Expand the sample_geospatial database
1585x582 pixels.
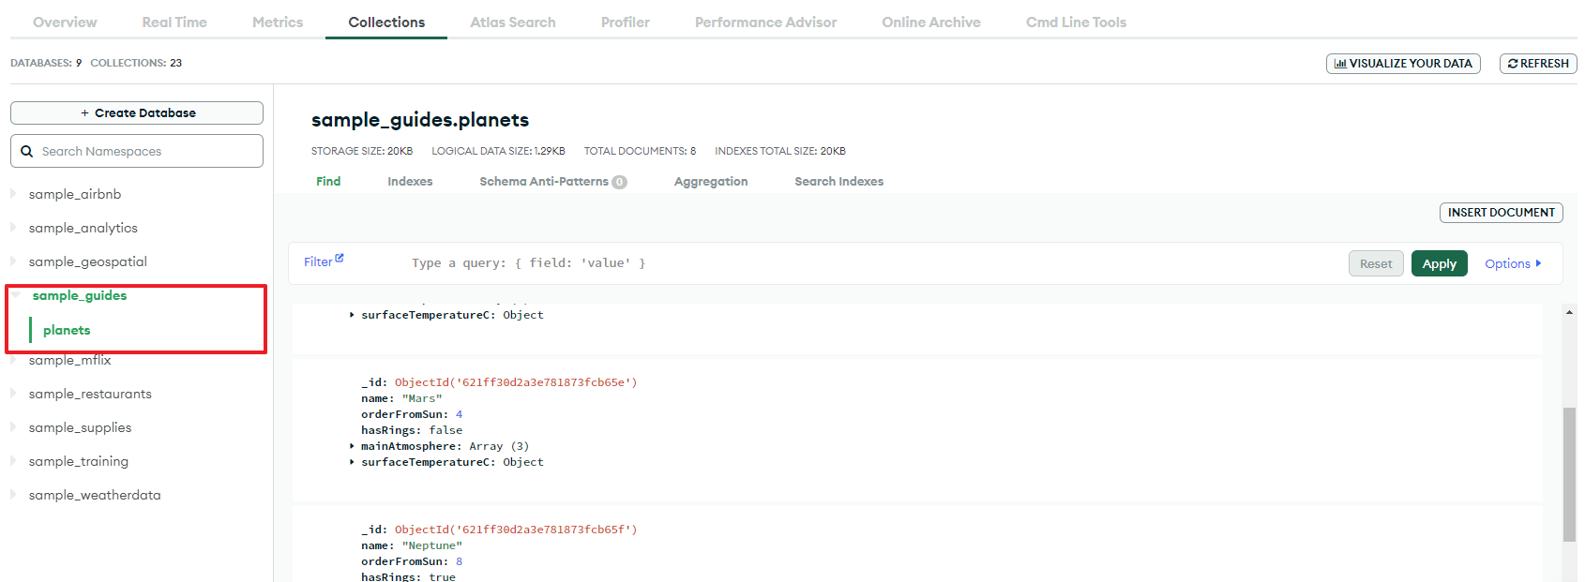(14, 261)
